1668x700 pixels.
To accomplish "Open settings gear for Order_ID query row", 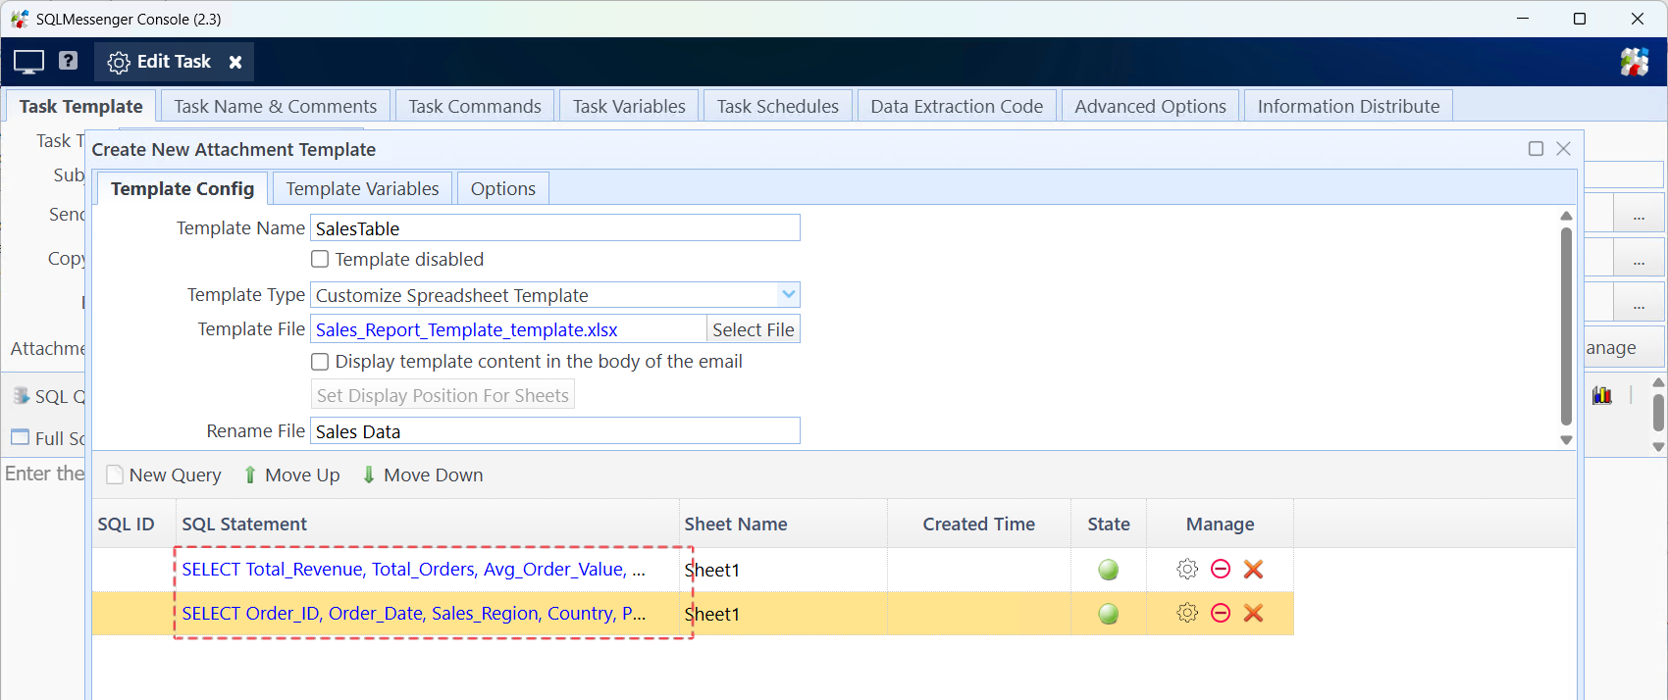I will click(1187, 613).
